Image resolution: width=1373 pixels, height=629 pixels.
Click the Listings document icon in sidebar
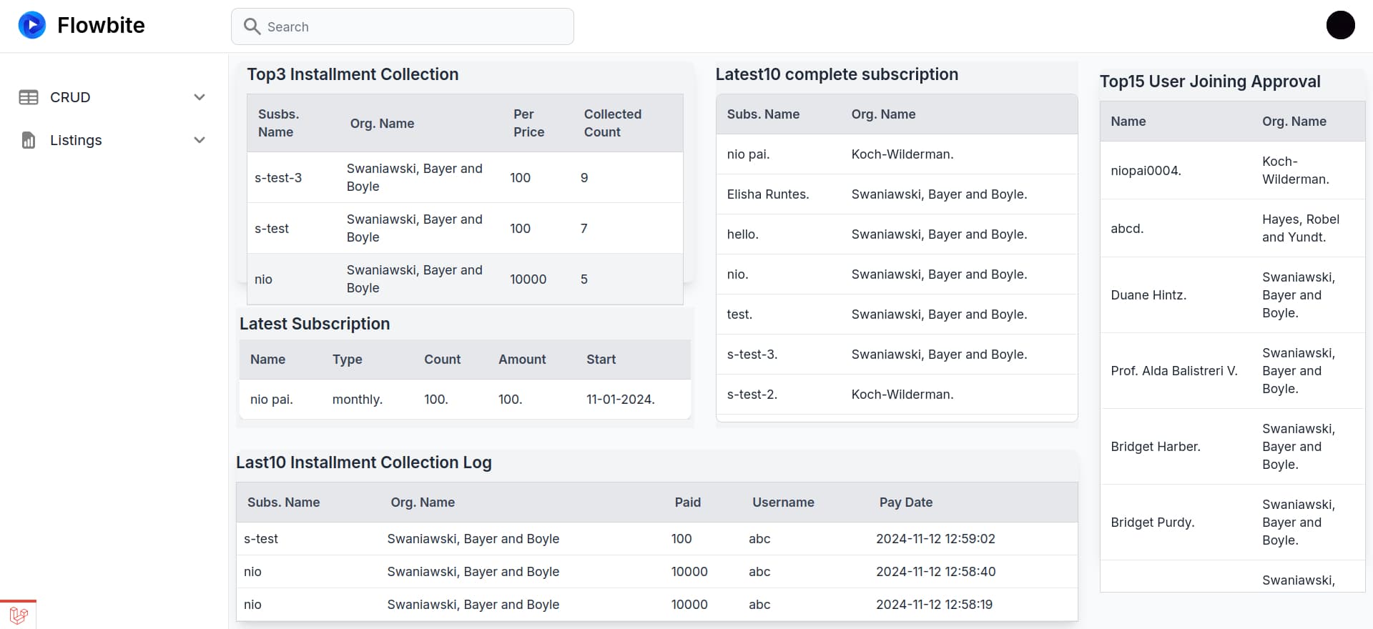click(29, 140)
